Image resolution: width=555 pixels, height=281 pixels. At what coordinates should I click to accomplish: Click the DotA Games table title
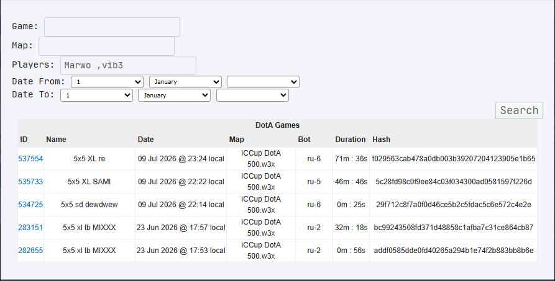277,125
